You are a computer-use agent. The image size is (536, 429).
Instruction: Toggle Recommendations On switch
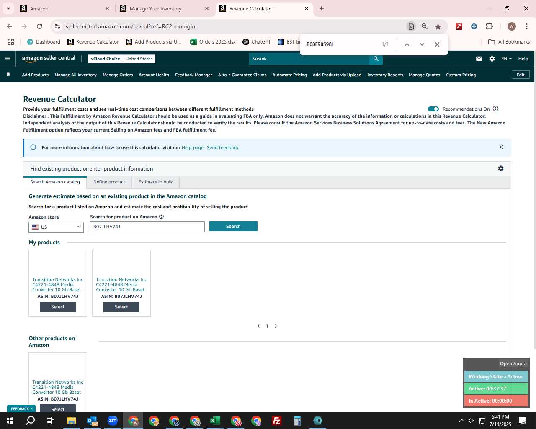(x=433, y=109)
